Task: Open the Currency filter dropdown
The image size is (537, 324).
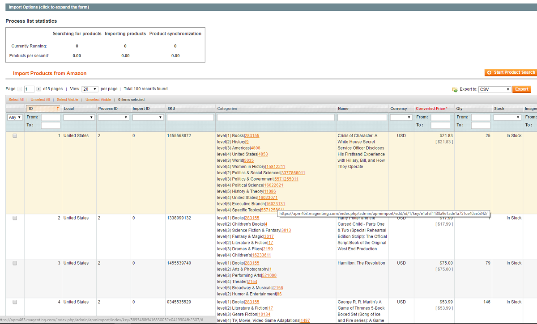Action: (x=401, y=118)
